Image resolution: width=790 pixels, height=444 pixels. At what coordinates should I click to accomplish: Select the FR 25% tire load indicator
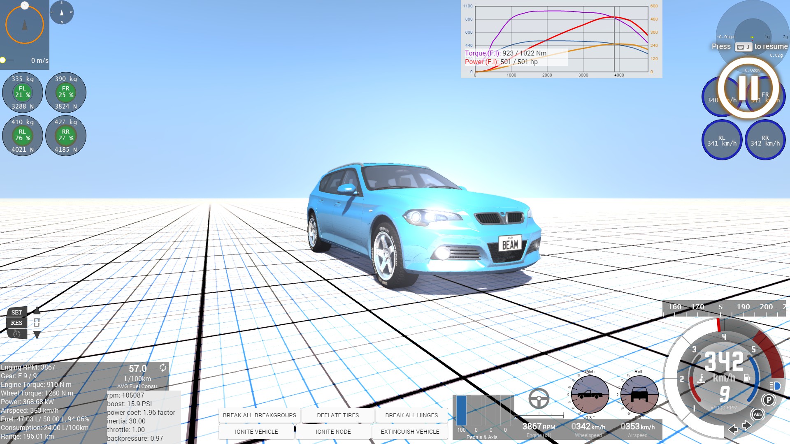pos(66,92)
